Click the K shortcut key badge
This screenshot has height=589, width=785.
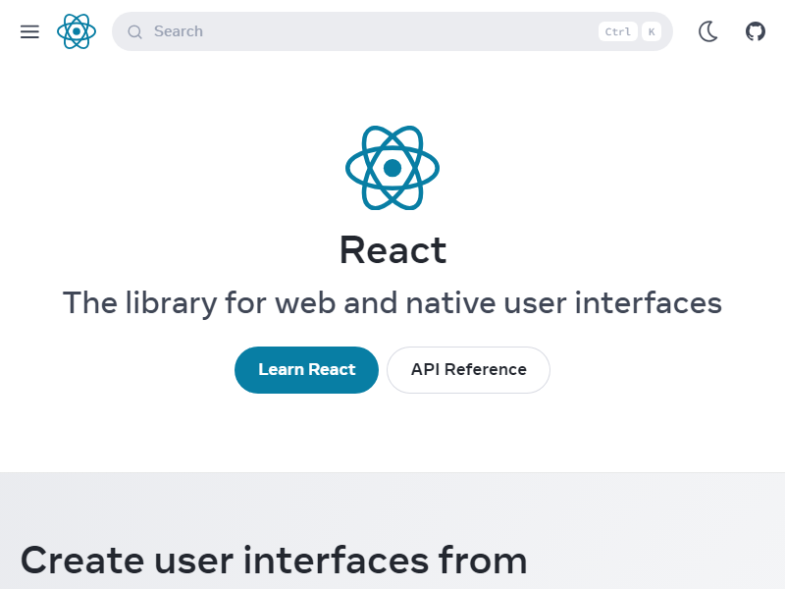pyautogui.click(x=652, y=31)
